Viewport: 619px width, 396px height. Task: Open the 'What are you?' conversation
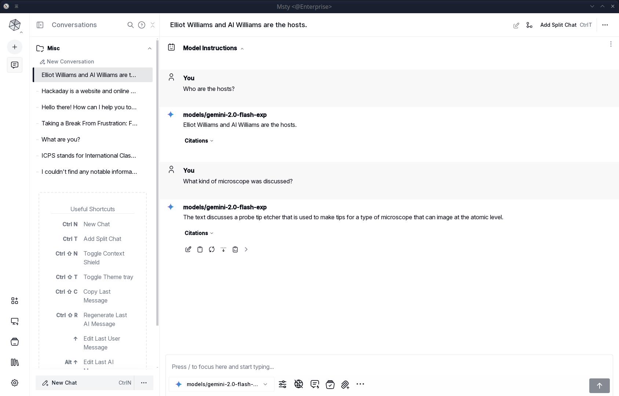coord(61,139)
